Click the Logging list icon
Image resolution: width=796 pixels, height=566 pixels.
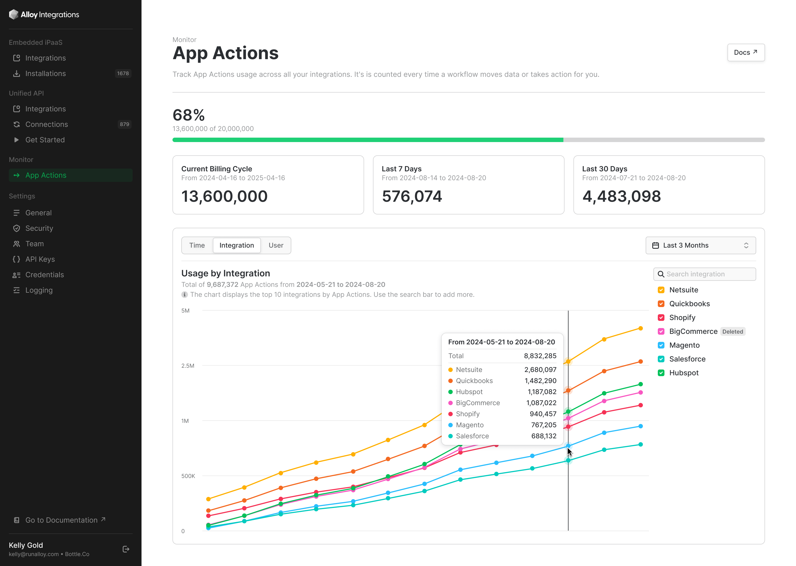pyautogui.click(x=16, y=290)
